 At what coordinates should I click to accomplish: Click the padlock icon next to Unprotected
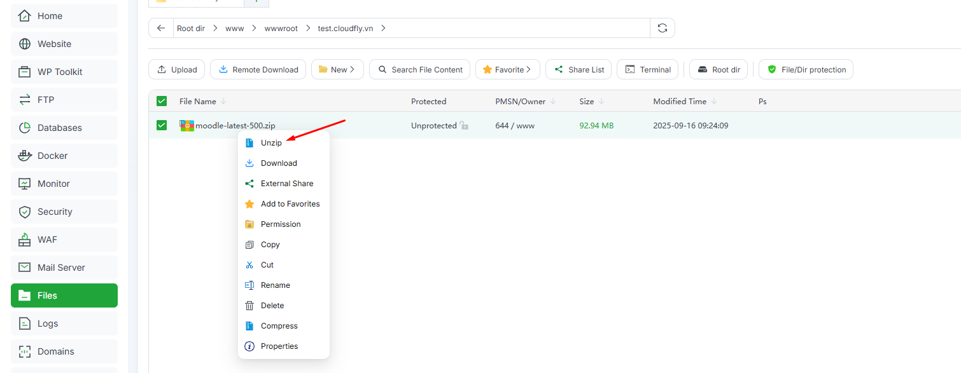pyautogui.click(x=464, y=126)
